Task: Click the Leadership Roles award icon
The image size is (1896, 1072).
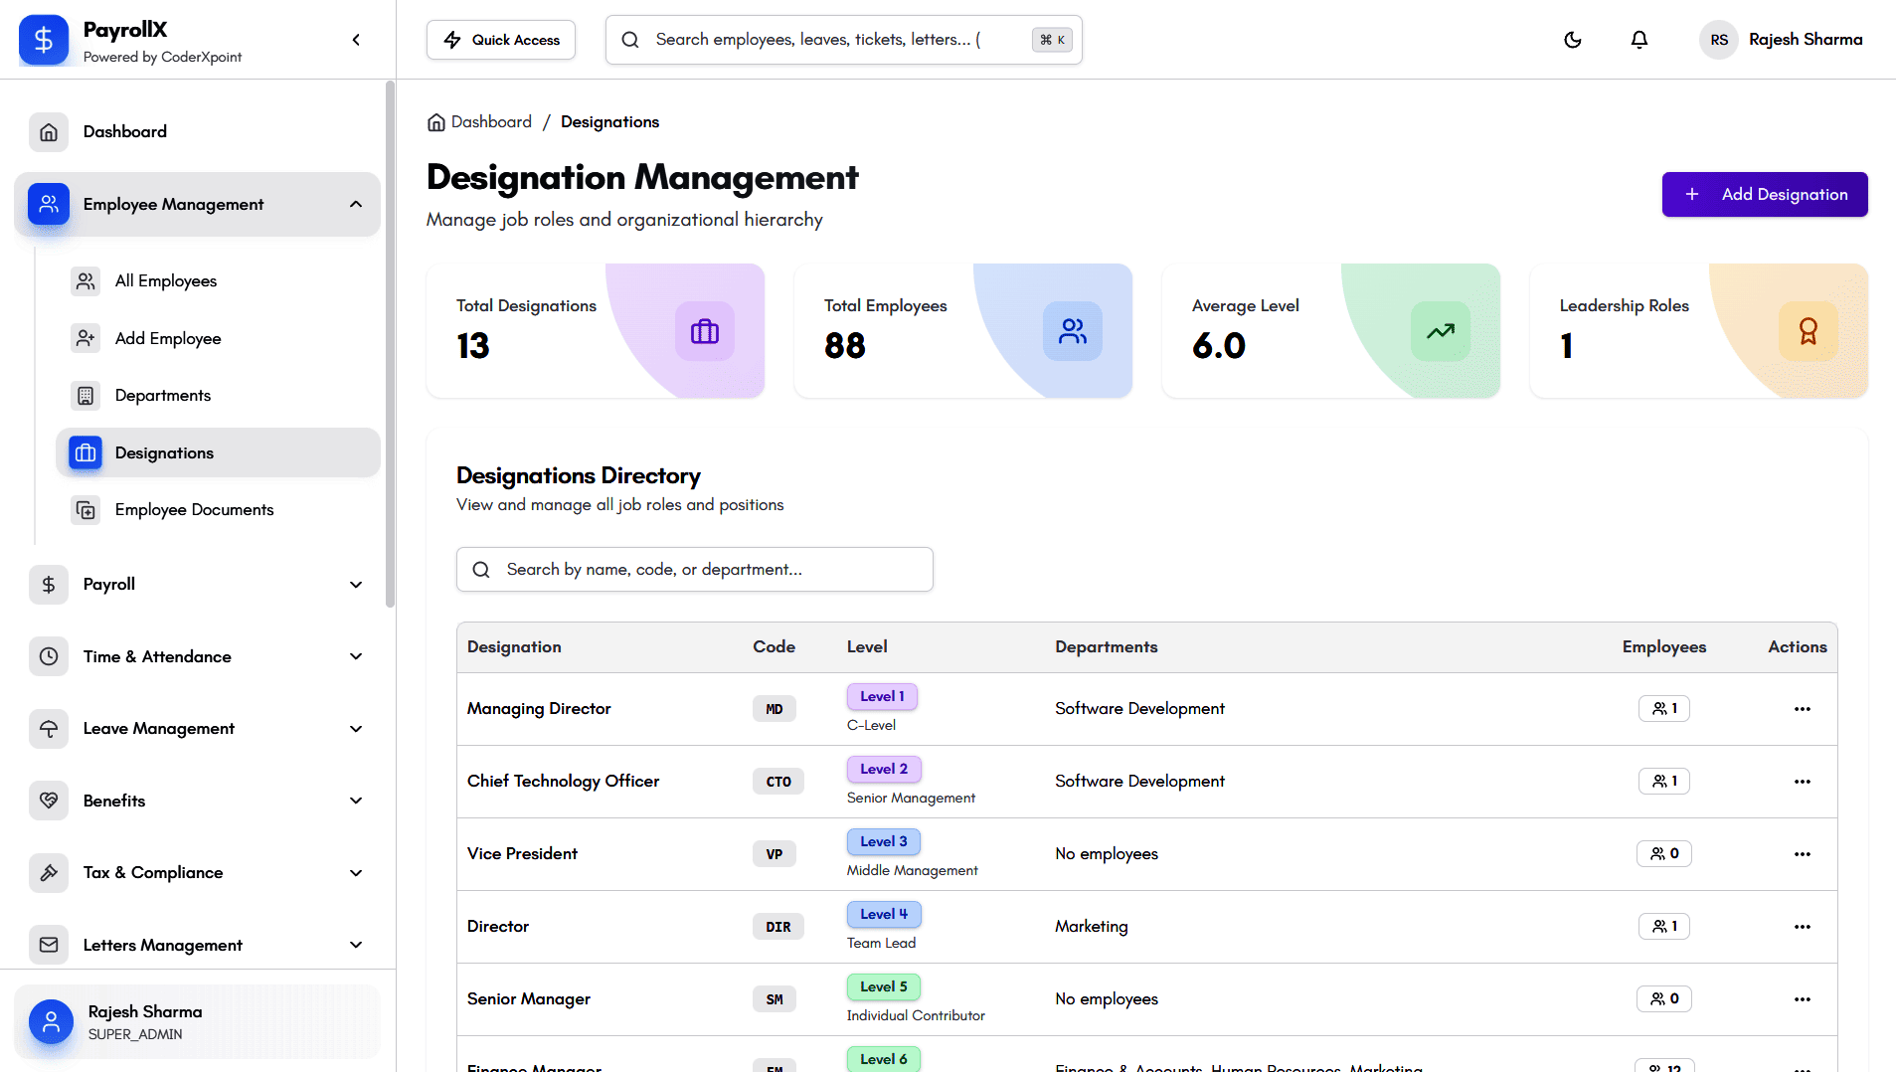Action: coord(1808,331)
